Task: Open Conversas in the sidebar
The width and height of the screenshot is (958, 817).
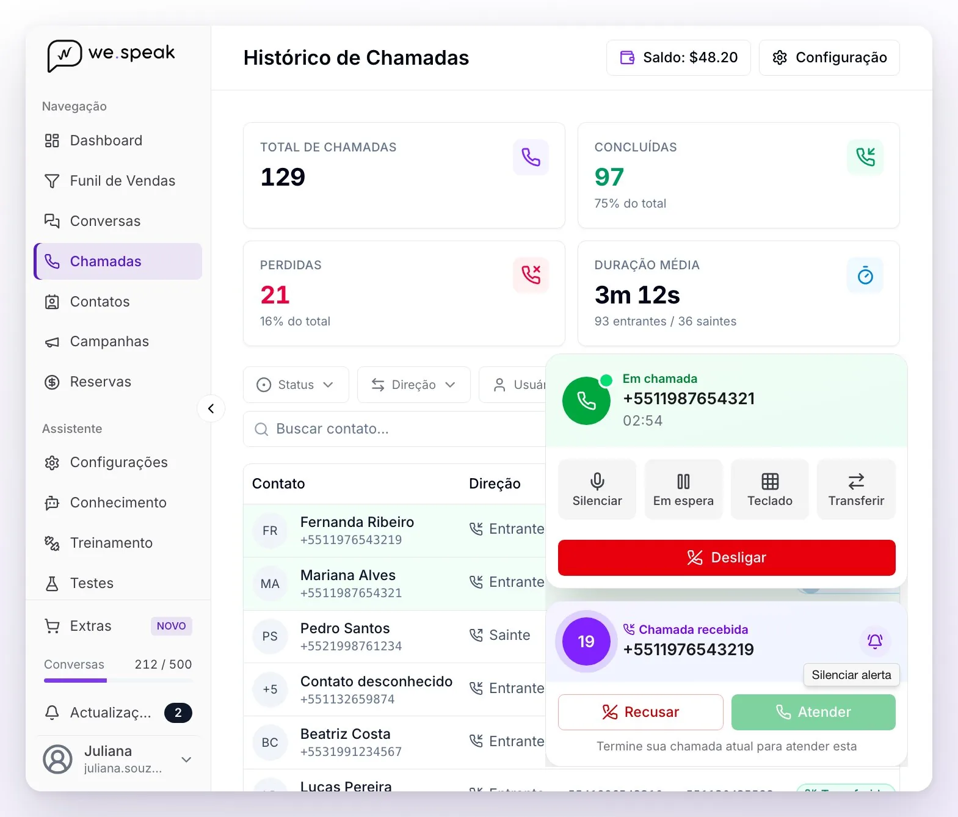Action: [x=118, y=221]
